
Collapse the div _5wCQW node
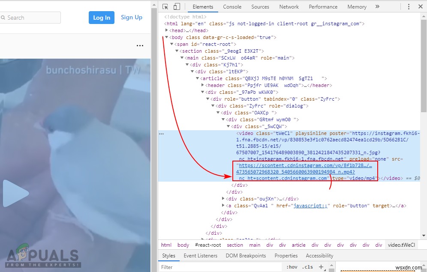point(229,126)
